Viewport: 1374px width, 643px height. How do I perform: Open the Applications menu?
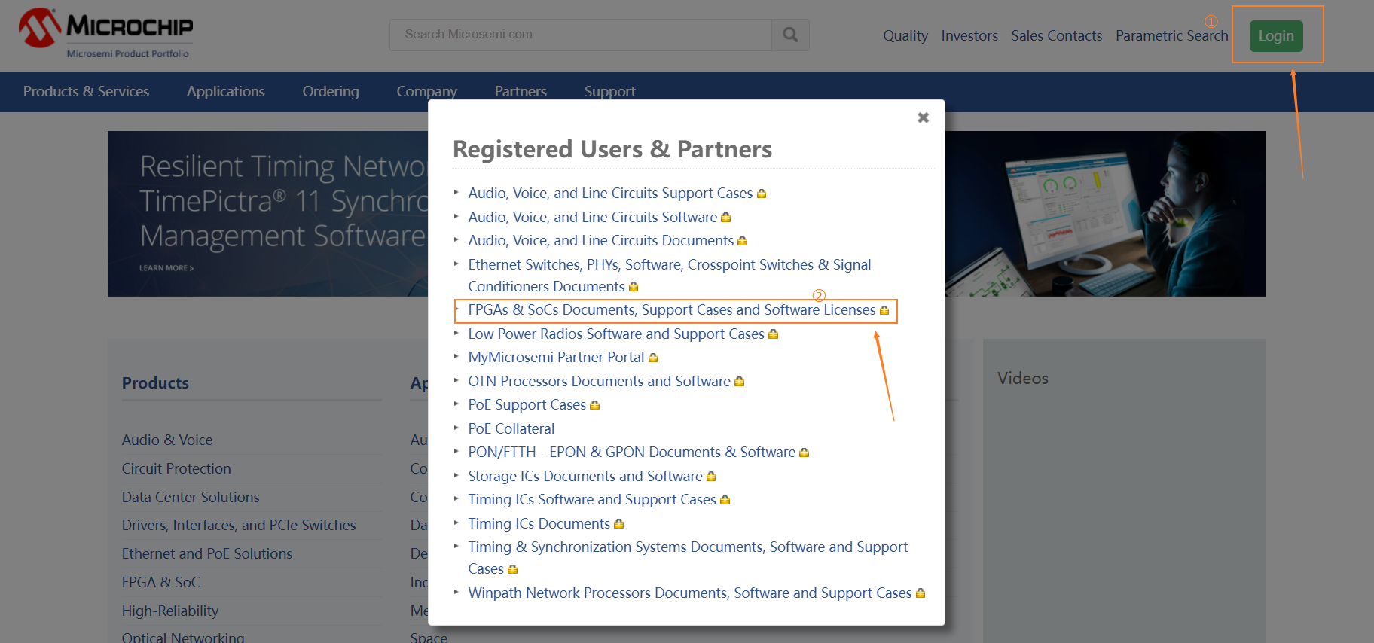click(x=226, y=91)
